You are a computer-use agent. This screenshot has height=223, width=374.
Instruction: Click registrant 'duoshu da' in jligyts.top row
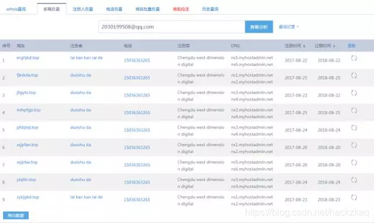tap(81, 92)
